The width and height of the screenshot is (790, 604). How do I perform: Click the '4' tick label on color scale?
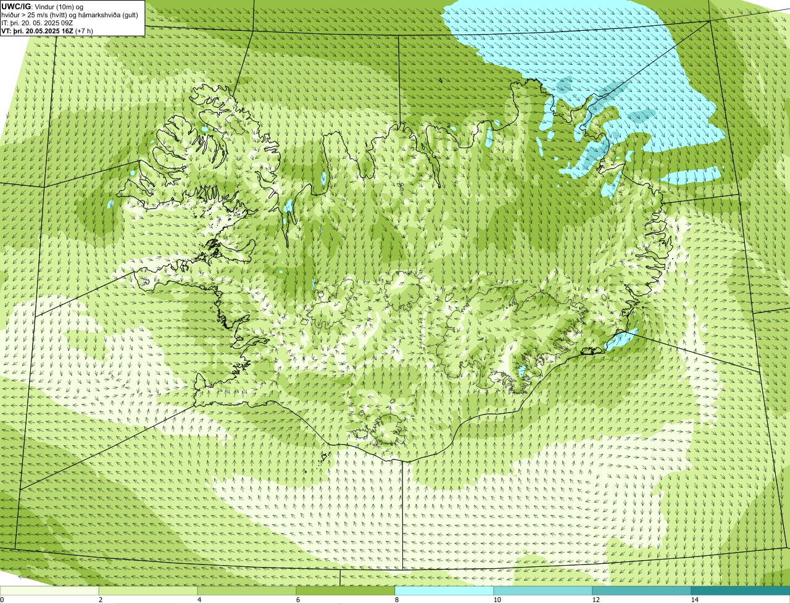[199, 600]
